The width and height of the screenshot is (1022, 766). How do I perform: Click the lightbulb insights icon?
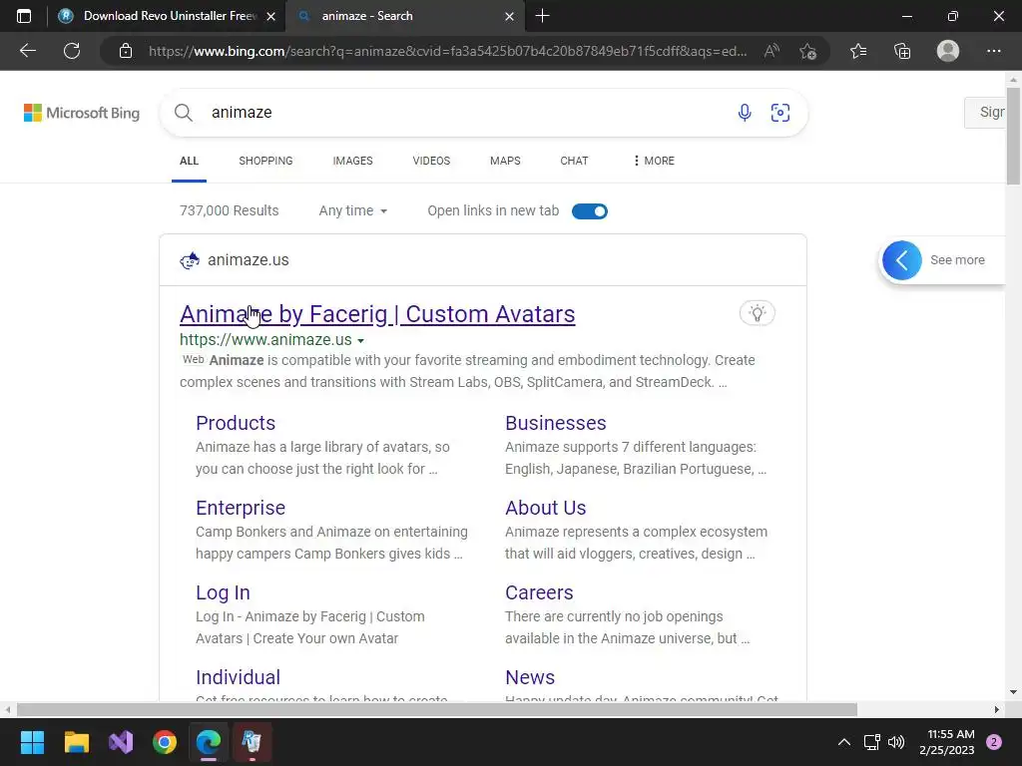757,313
